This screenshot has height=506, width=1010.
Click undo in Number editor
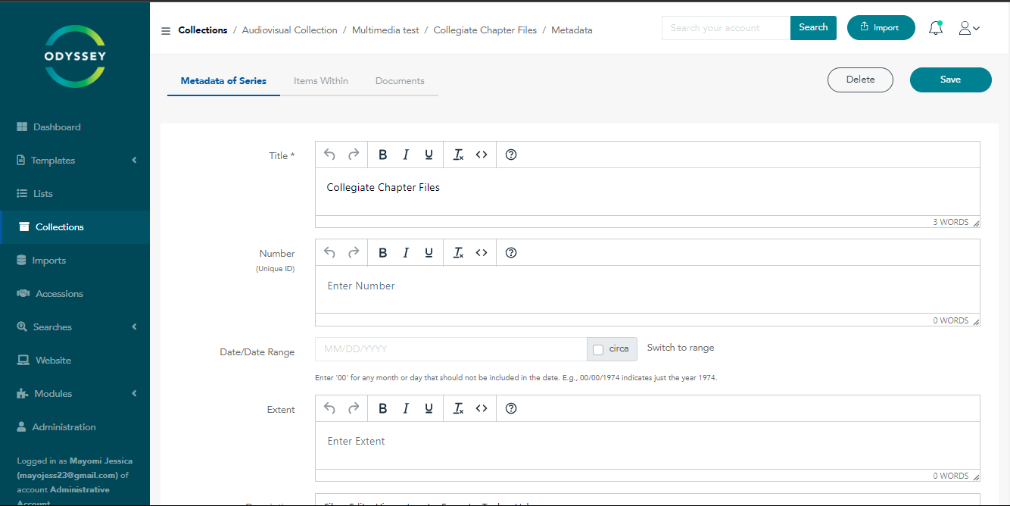329,253
